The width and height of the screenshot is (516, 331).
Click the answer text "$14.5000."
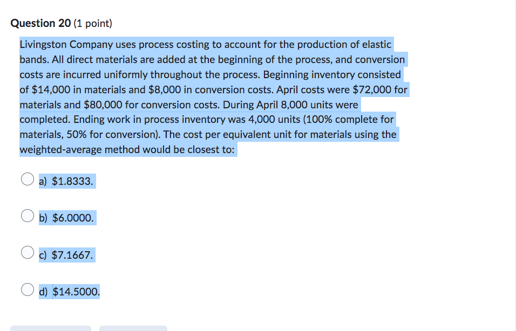(76, 291)
